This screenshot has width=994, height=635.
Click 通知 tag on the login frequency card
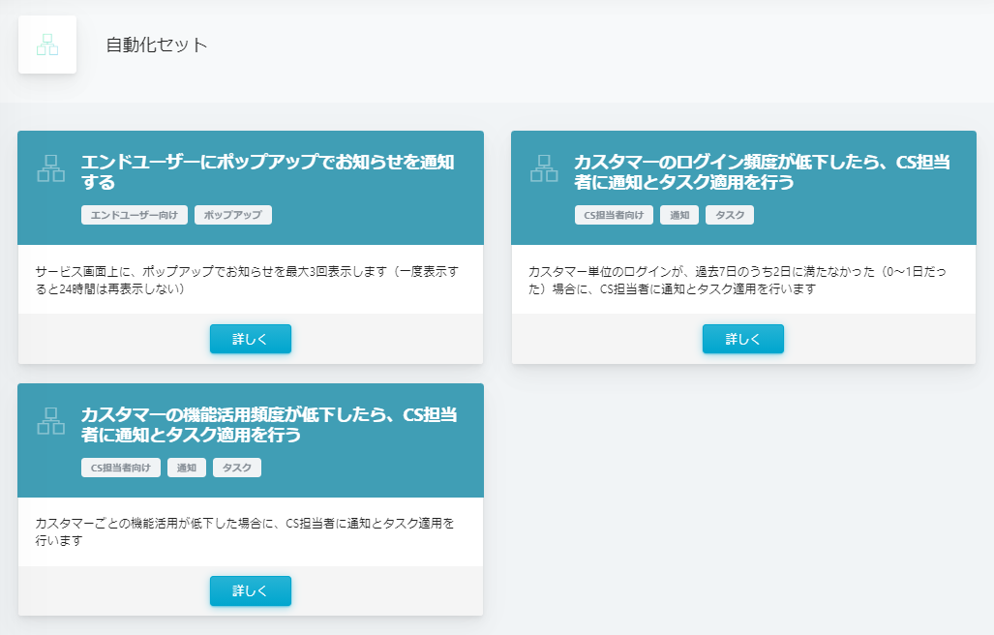pos(679,215)
